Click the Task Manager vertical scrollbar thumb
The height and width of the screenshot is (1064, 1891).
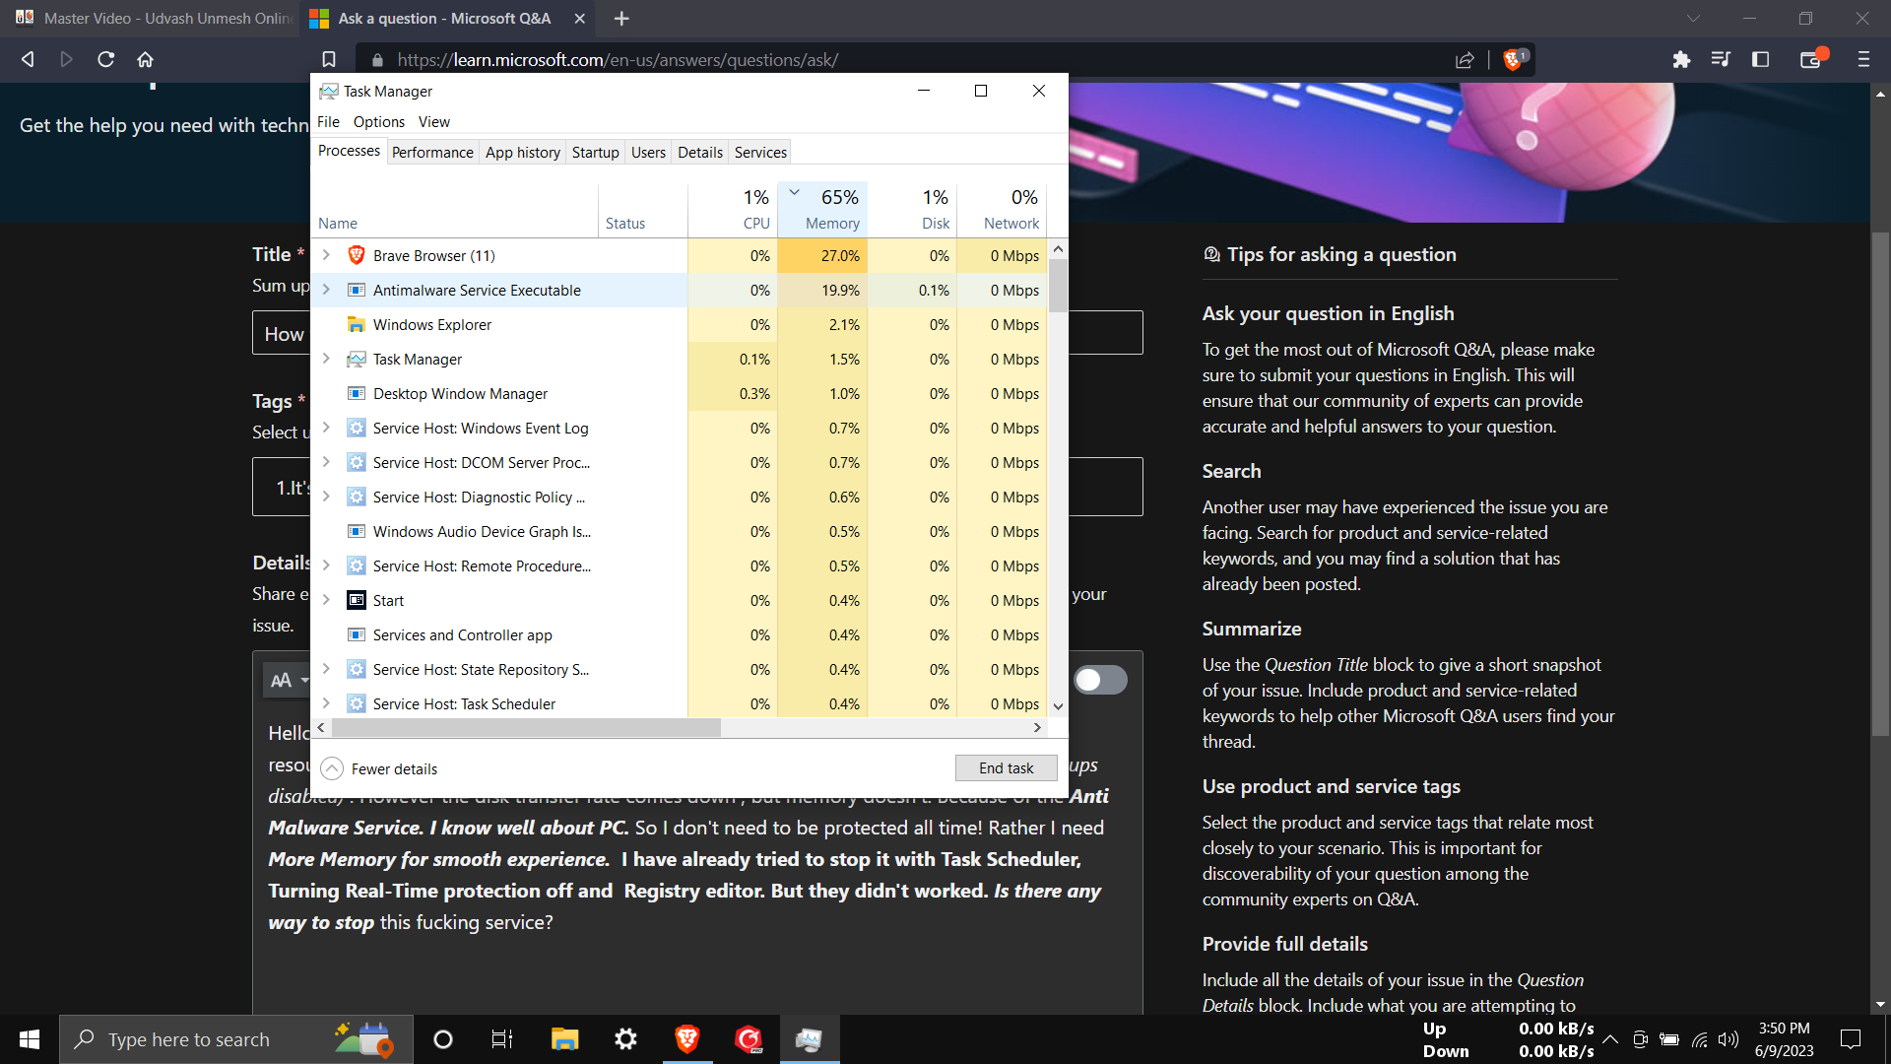tap(1058, 285)
